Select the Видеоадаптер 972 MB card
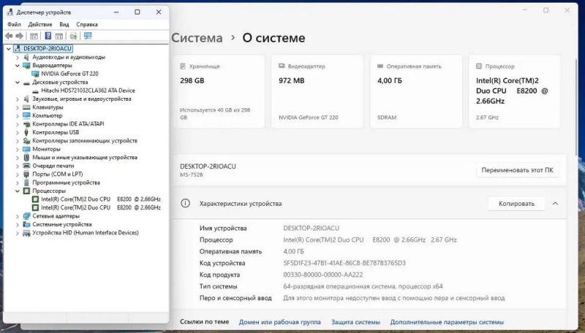This screenshot has height=333, width=585. coord(317,91)
